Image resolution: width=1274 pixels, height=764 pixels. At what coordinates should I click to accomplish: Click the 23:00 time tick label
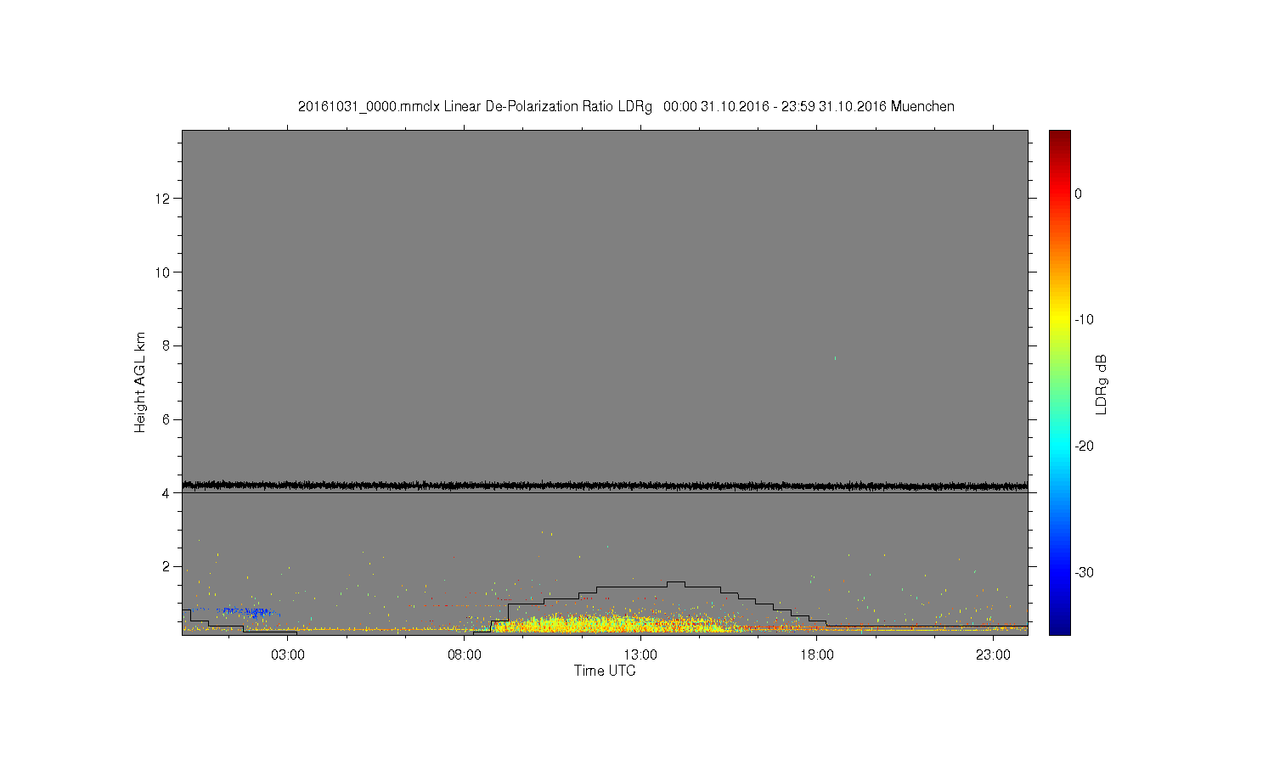[x=993, y=655]
